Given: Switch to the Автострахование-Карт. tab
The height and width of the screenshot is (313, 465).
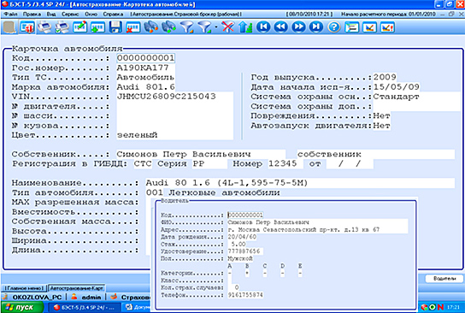Looking at the screenshot, I should [x=77, y=288].
